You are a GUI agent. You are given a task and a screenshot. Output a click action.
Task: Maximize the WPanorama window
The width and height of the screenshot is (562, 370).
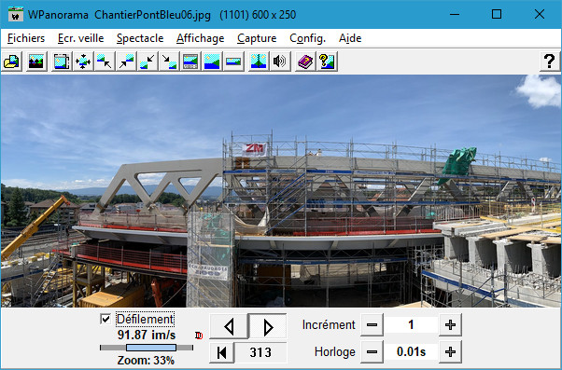[x=497, y=14]
